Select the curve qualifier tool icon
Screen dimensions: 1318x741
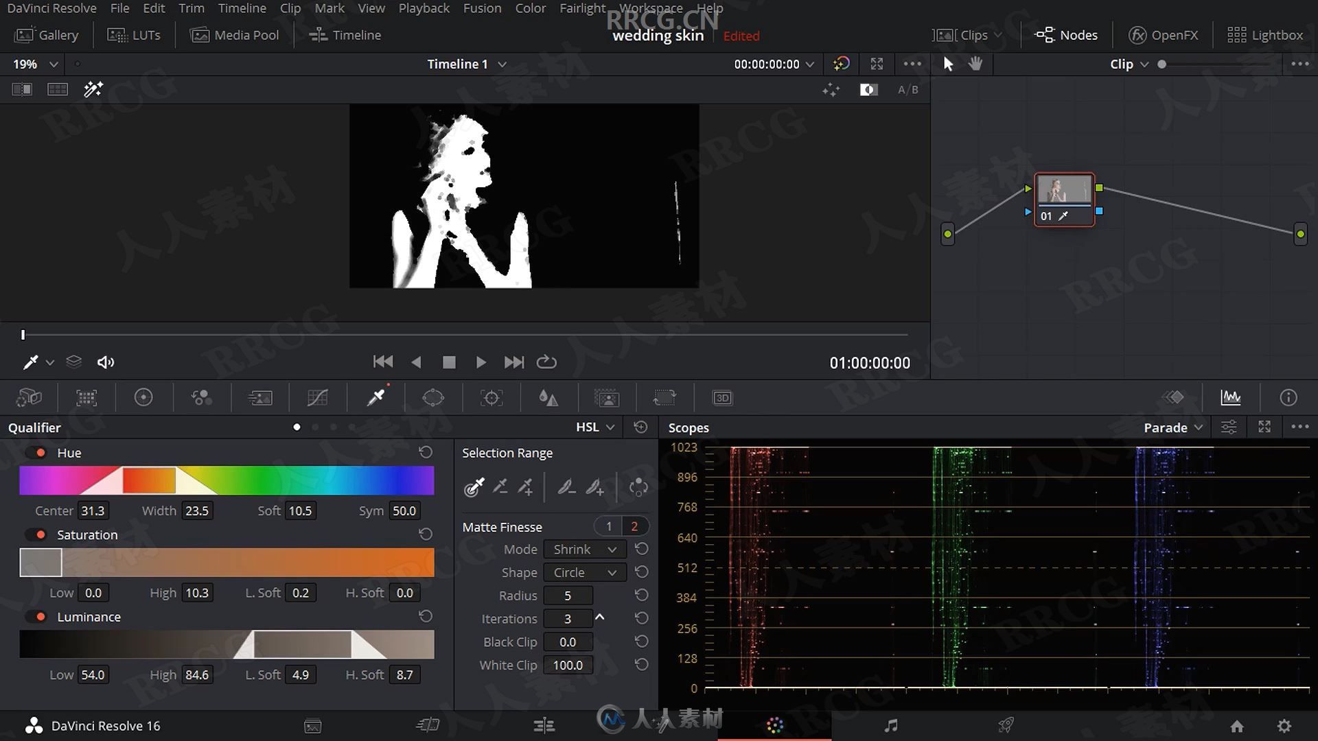[x=317, y=397]
